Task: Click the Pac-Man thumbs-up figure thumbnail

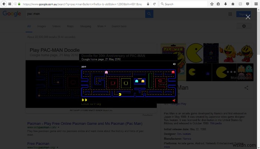Action: click(x=227, y=53)
